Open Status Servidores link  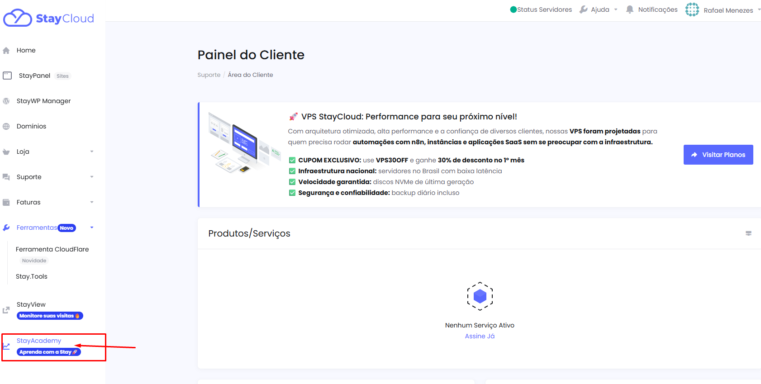pyautogui.click(x=544, y=9)
